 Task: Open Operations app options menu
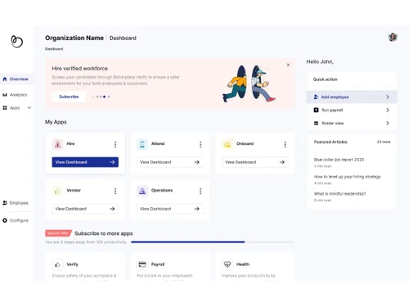coord(200,191)
